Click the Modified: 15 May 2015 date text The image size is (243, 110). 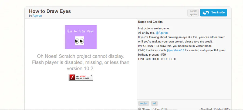[x=215, y=109]
